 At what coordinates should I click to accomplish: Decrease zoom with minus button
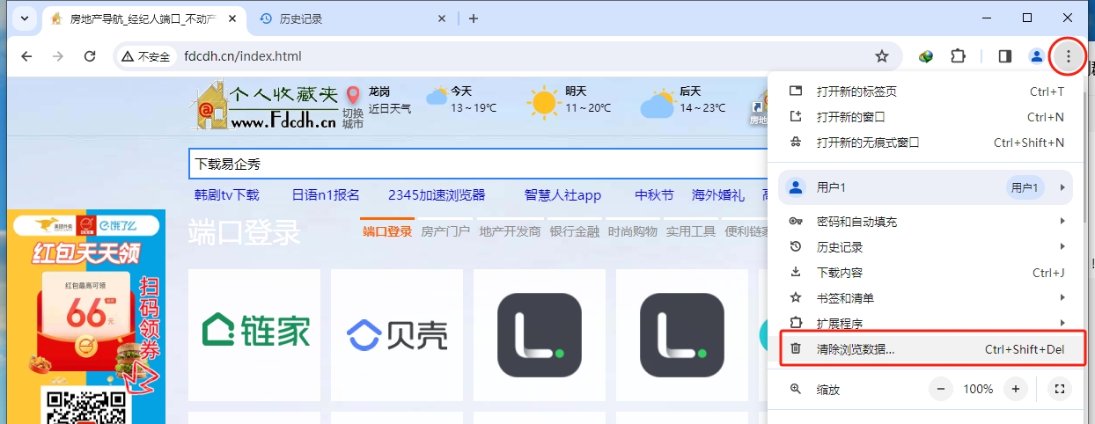coord(941,389)
